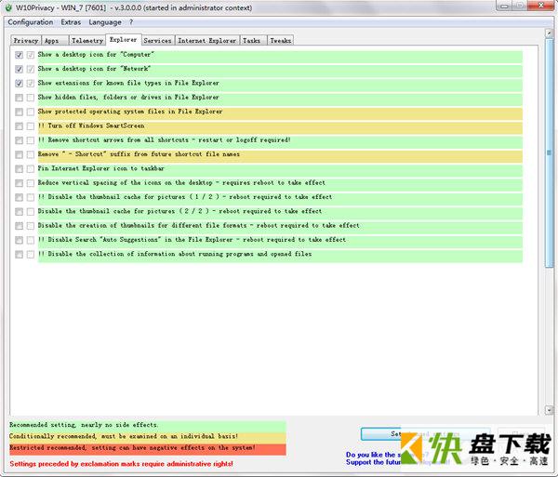This screenshot has width=558, height=477.
Task: Click the text Show a desktop icon for "Network"
Action: coord(94,69)
